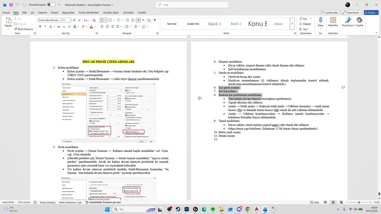Click the Yapıştır paste icon

(x=8, y=21)
